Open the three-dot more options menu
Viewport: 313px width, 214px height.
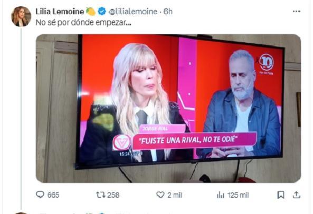(297, 12)
